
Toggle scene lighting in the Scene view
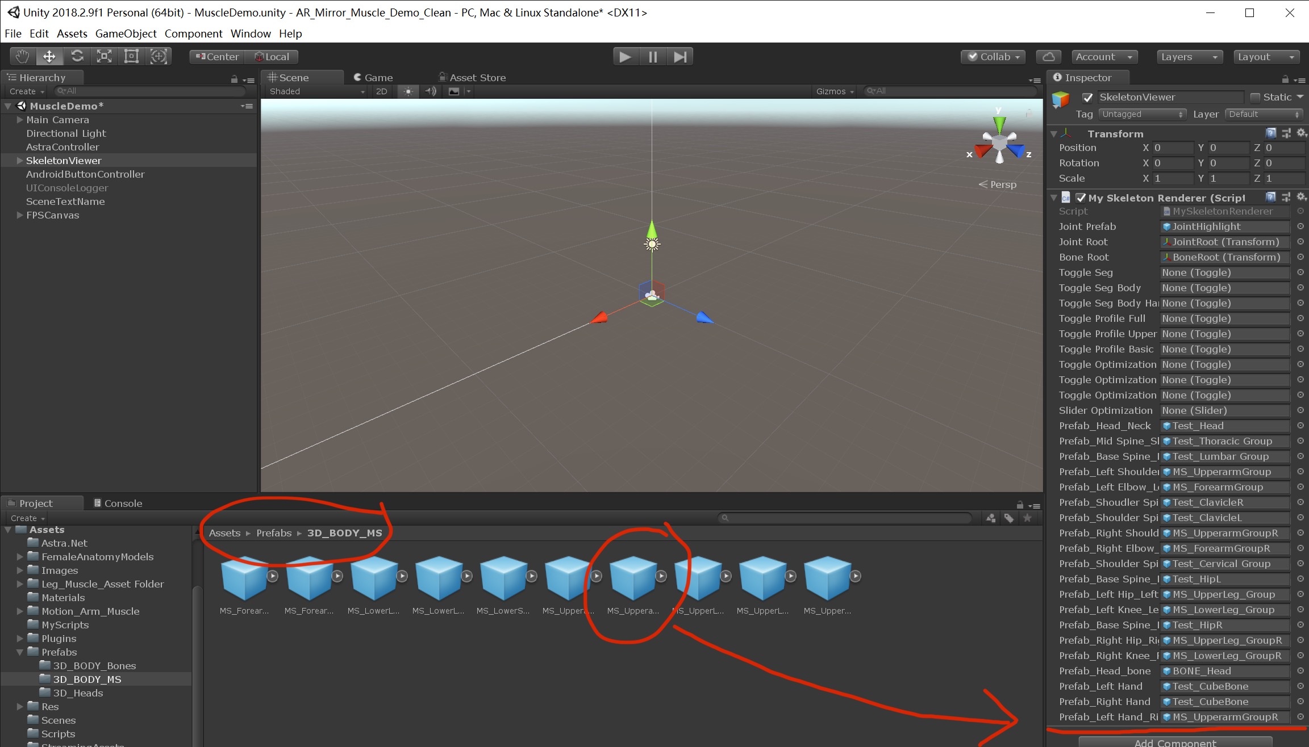pyautogui.click(x=407, y=91)
